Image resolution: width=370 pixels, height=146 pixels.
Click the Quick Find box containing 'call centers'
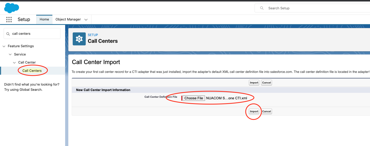[32, 34]
